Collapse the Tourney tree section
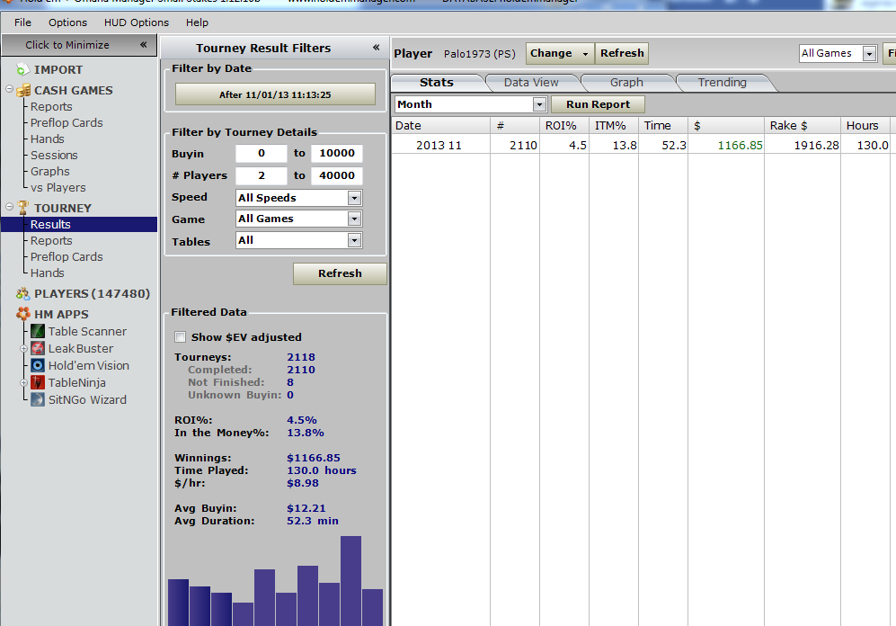896x626 pixels. pyautogui.click(x=10, y=206)
